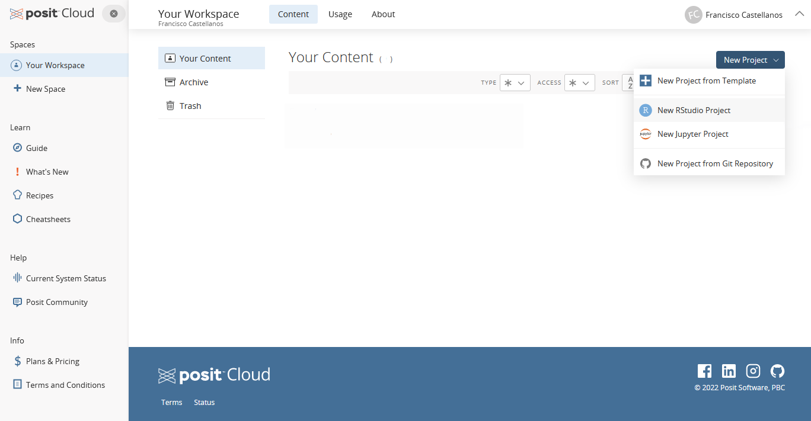Screen dimensions: 811x421
Task: Select Your Content in side list
Action: tap(212, 58)
